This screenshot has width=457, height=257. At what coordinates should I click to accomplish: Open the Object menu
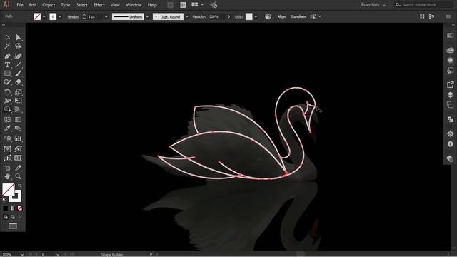49,5
